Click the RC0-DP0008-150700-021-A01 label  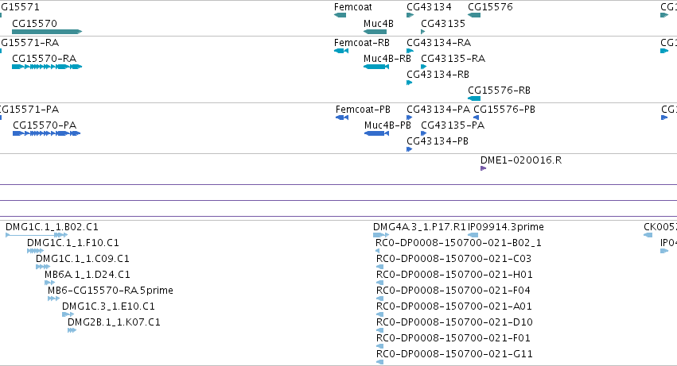(454, 307)
